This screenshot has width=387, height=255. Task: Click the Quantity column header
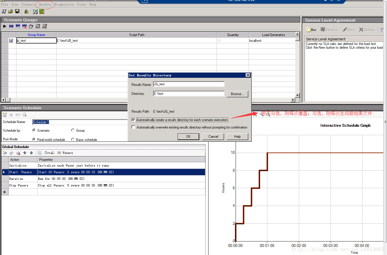tap(233, 35)
